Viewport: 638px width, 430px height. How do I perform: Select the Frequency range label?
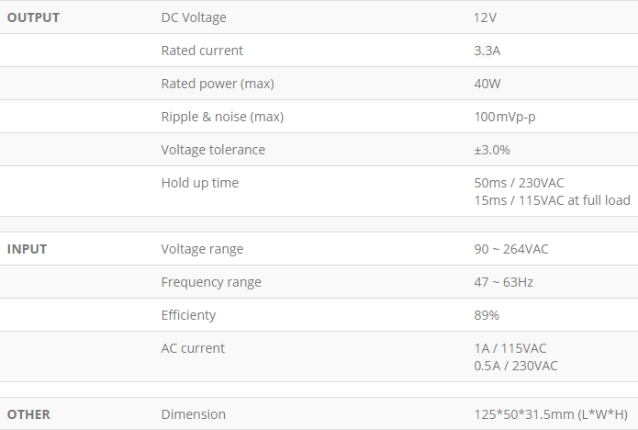[211, 282]
